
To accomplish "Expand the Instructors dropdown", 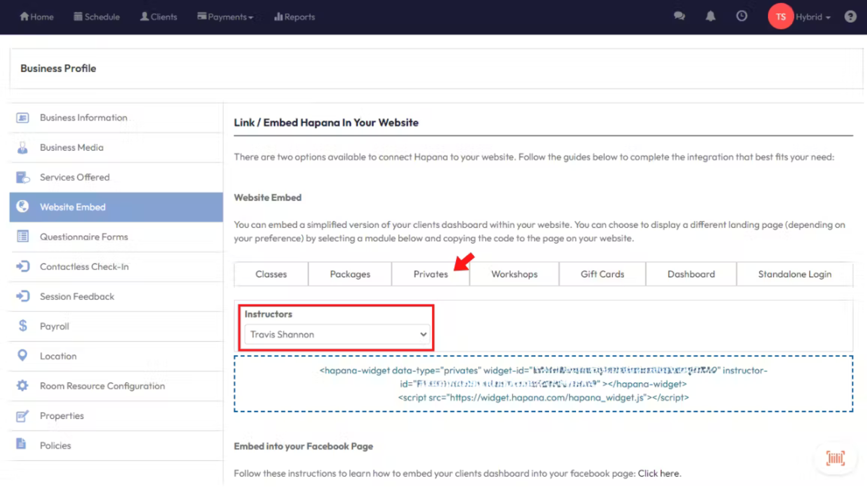I will tap(337, 334).
